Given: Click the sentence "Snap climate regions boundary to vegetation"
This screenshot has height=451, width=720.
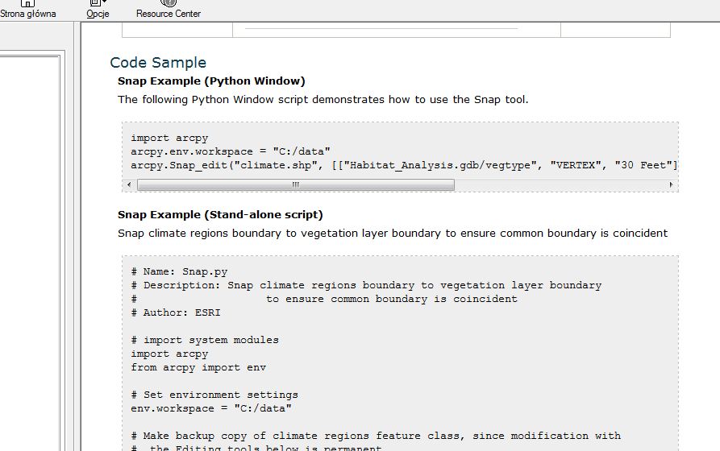Looking at the screenshot, I should [x=393, y=233].
